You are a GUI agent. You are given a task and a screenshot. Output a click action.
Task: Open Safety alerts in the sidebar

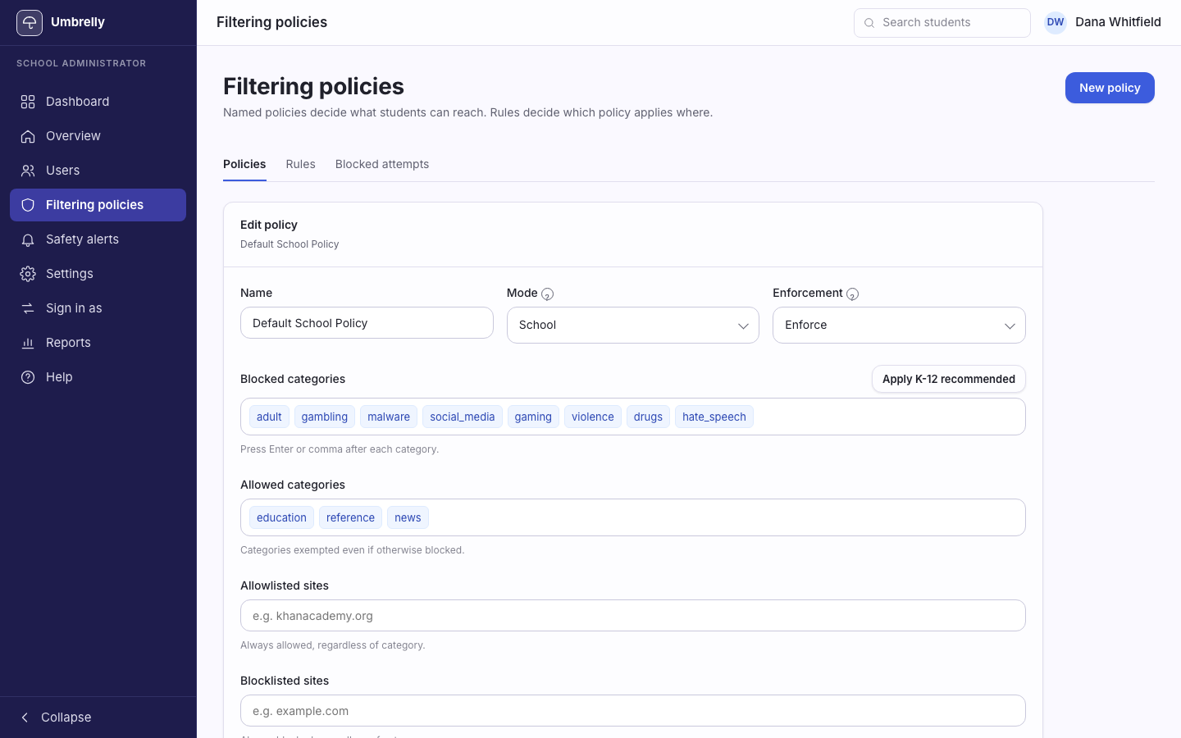point(98,239)
